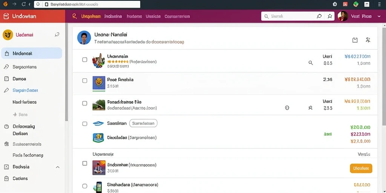Click the magnifier icon inside search field
The width and height of the screenshot is (386, 193).
coord(266,17)
